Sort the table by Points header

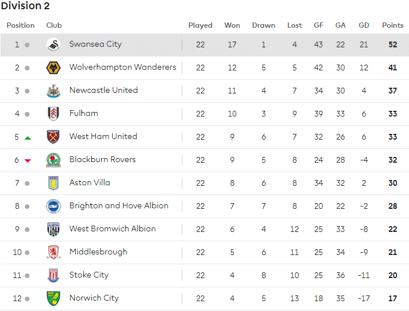[x=393, y=25]
